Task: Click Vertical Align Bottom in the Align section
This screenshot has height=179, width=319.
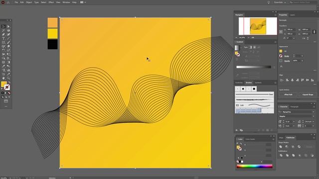Action: click(x=313, y=80)
